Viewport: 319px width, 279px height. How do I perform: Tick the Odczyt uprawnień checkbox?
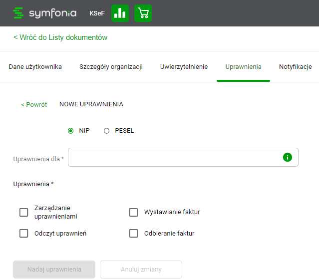point(23,234)
